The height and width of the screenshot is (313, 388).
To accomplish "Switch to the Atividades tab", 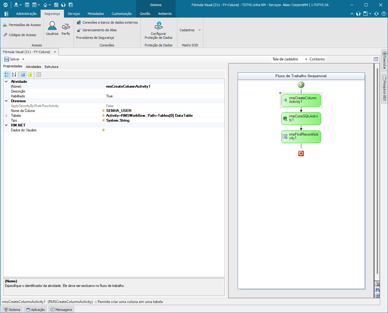I will (33, 67).
